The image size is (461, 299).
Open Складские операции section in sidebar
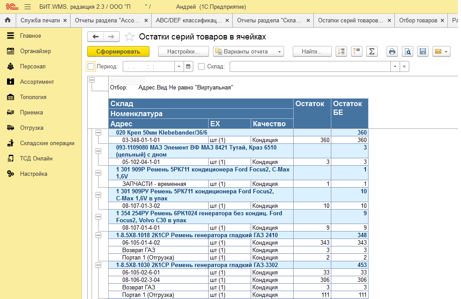(47, 143)
